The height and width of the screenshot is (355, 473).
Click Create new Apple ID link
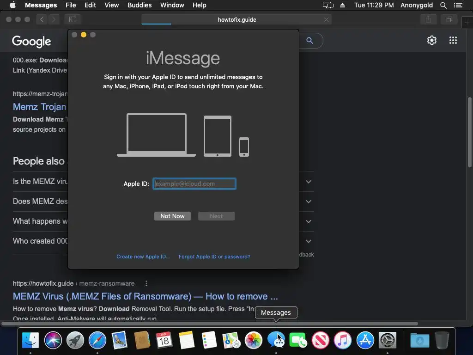point(143,257)
